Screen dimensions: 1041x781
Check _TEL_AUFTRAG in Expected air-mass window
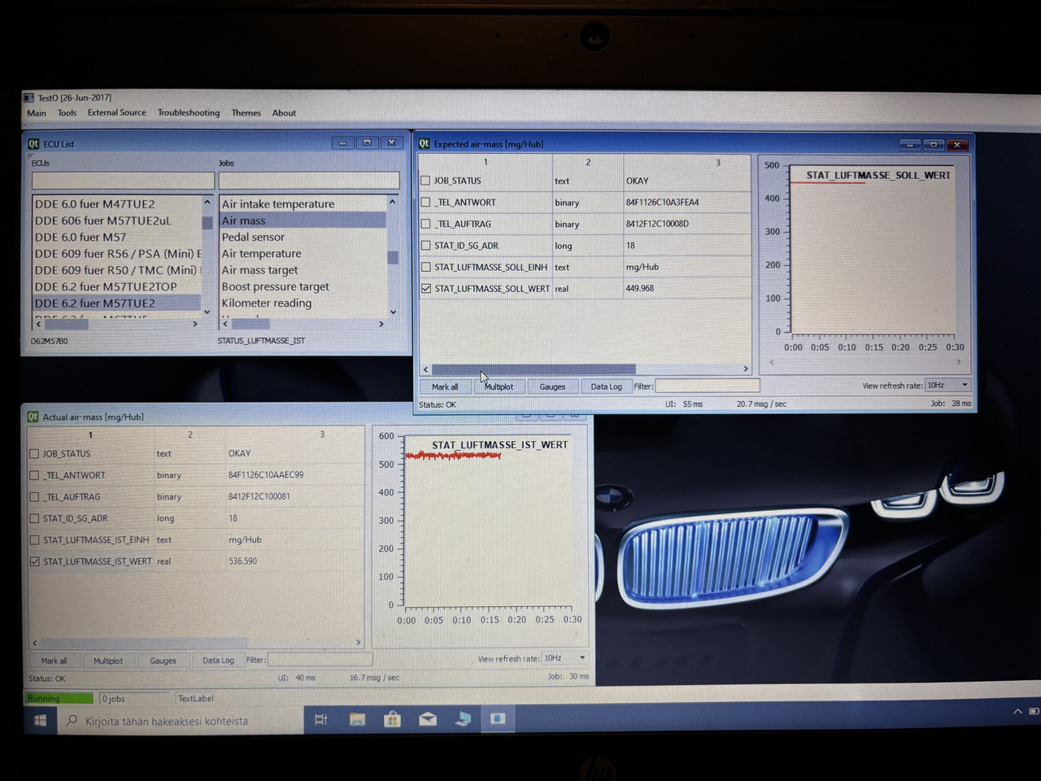(425, 224)
